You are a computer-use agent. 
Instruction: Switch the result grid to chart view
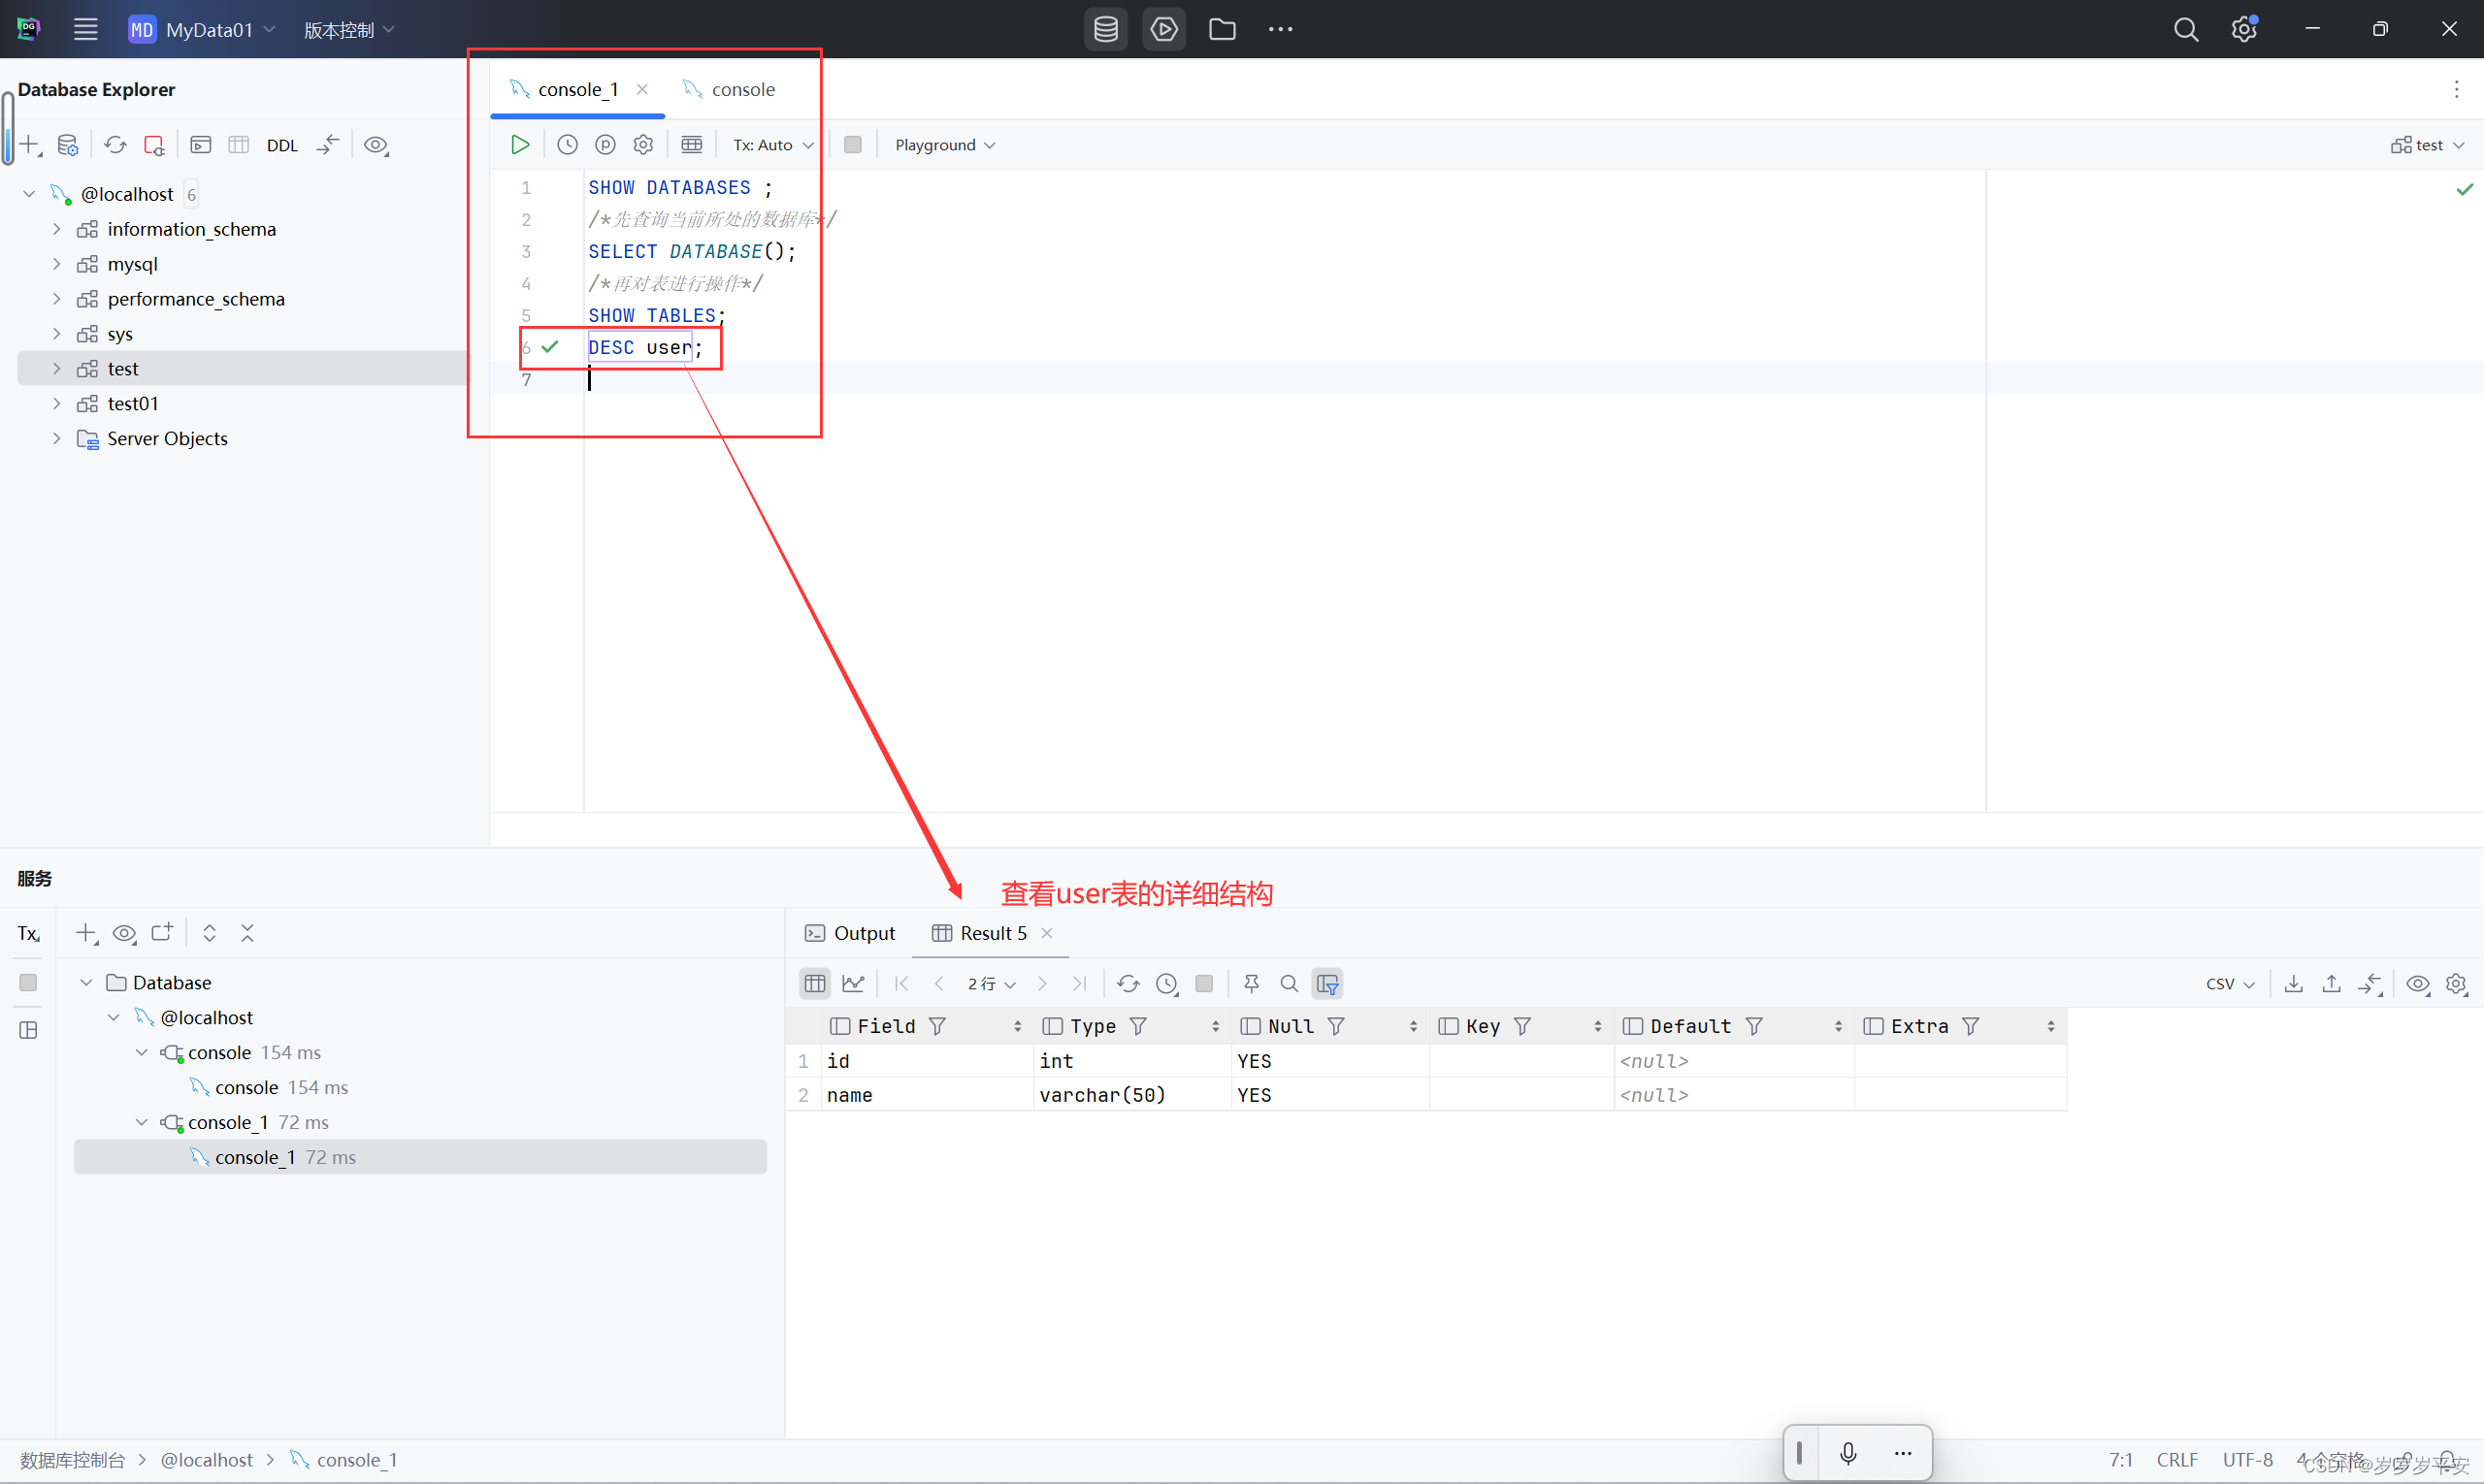pyautogui.click(x=852, y=984)
